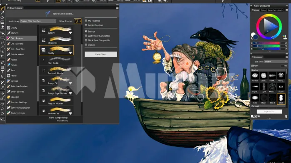Switch to Color Set Libraries tab
291x163 pixels.
click(275, 10)
